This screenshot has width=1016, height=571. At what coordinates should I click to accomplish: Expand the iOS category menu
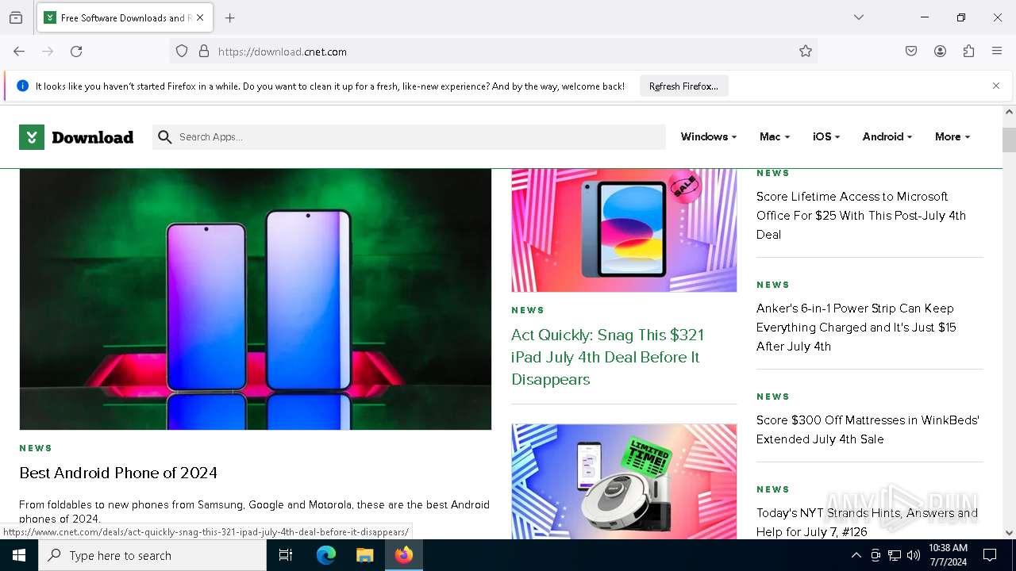[x=825, y=136]
